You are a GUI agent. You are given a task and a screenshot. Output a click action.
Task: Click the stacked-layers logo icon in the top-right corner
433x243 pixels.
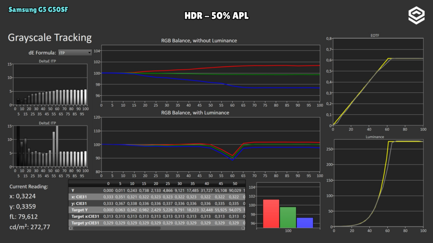pos(417,16)
